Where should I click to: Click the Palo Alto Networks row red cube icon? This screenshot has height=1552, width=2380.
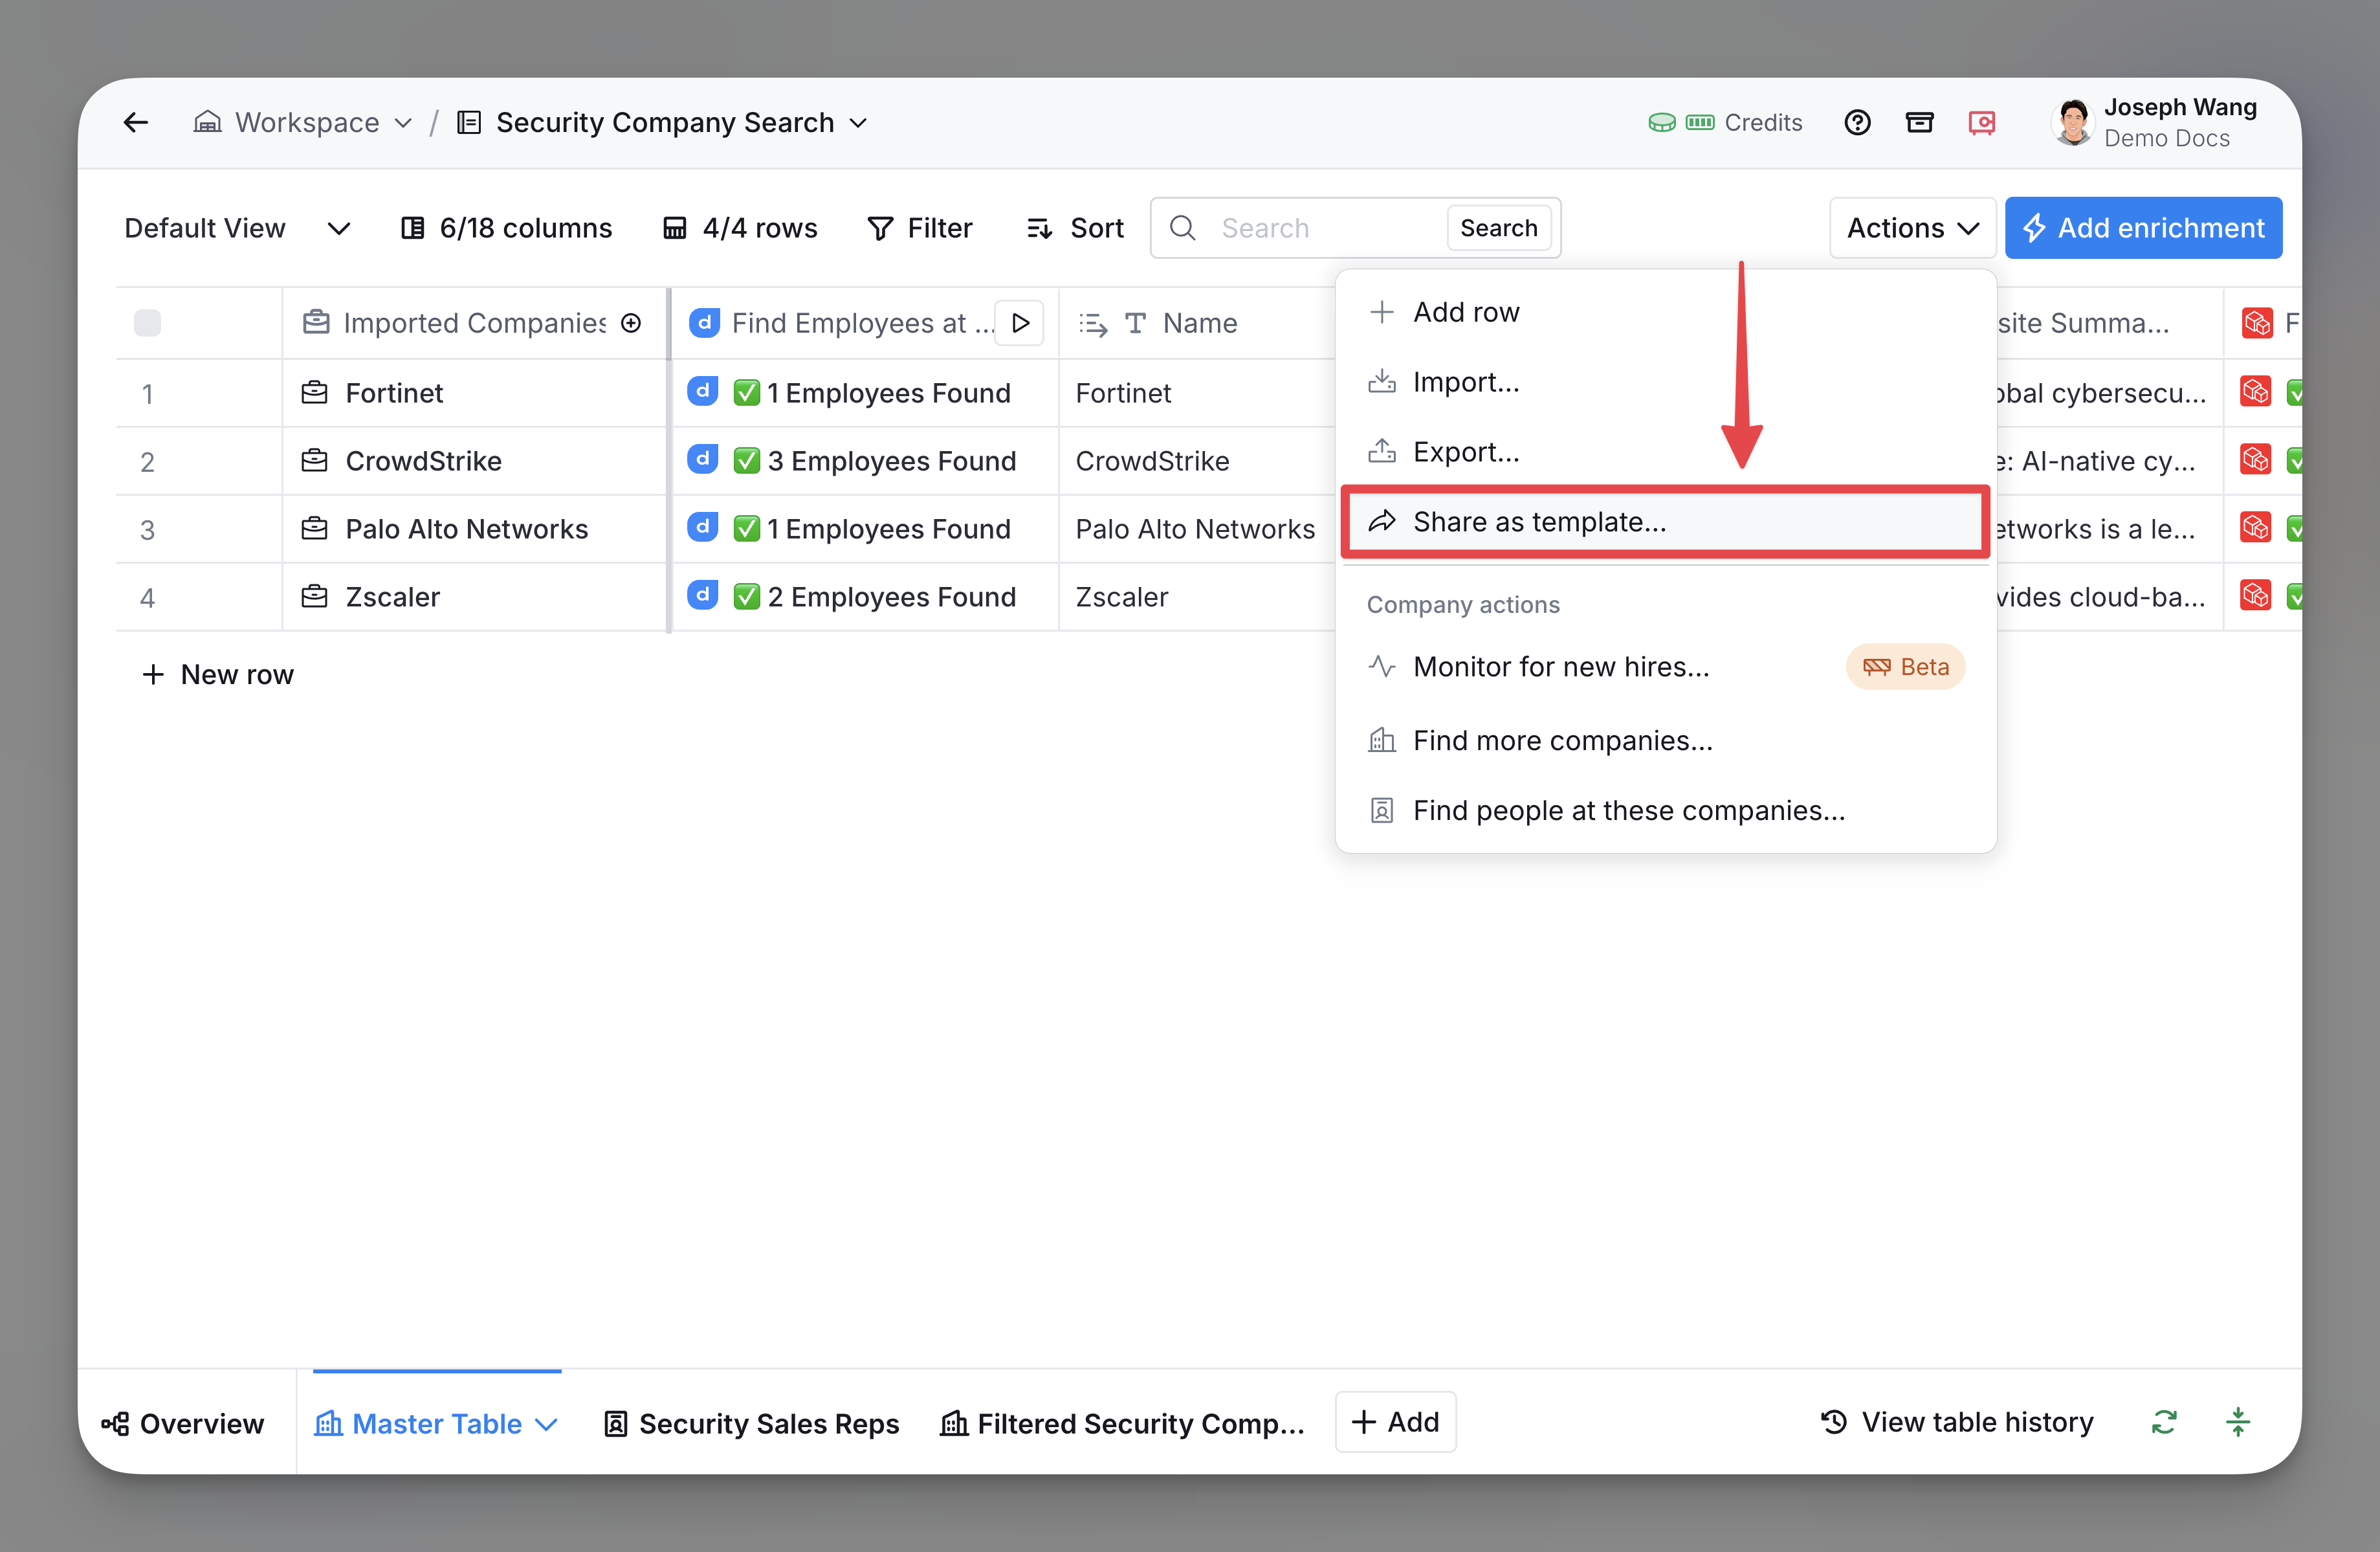click(2256, 527)
